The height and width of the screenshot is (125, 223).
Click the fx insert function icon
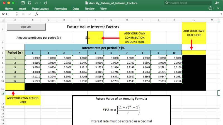coord(37,14)
